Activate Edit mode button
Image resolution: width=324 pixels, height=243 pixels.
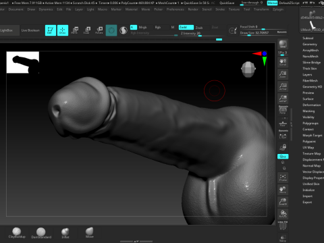[x=51, y=30]
